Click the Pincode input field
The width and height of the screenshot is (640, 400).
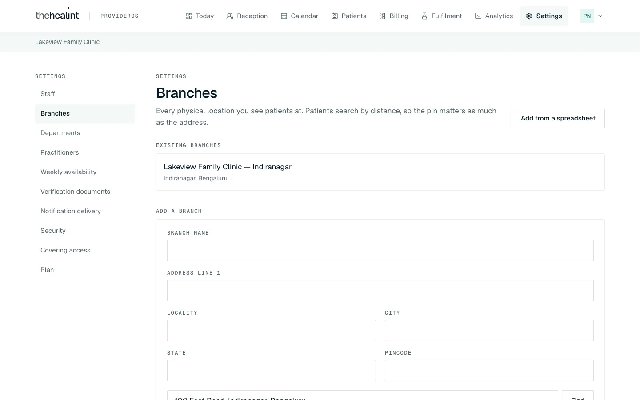coord(489,371)
